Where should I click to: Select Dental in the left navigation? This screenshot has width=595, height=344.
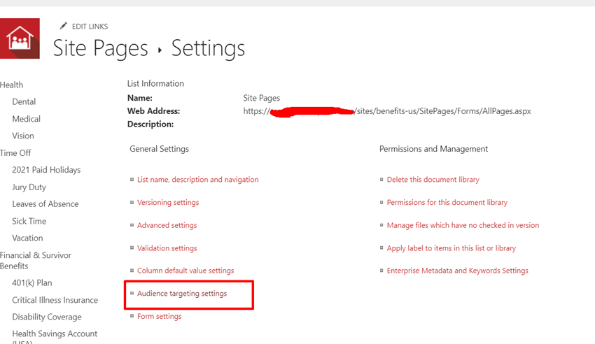tap(24, 101)
